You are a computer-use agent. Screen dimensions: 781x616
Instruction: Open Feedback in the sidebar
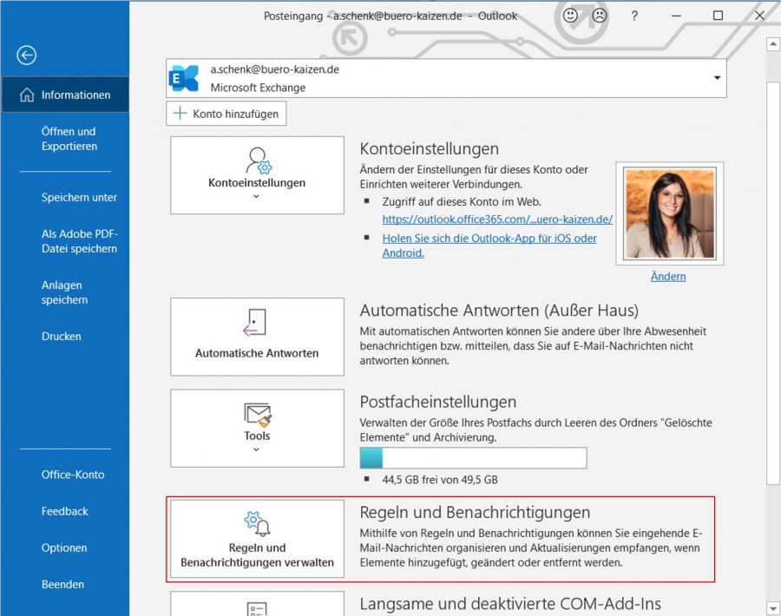point(64,511)
